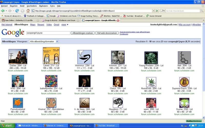Screen dimensions: 205x128
Task: Open YouTube Broadcast bookmark
Action: pyautogui.click(x=134, y=16)
